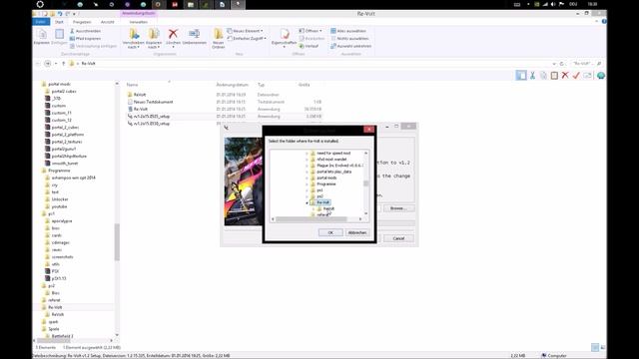Expand the need for speed node in the dialog tree
The height and width of the screenshot is (359, 639).
[307, 153]
